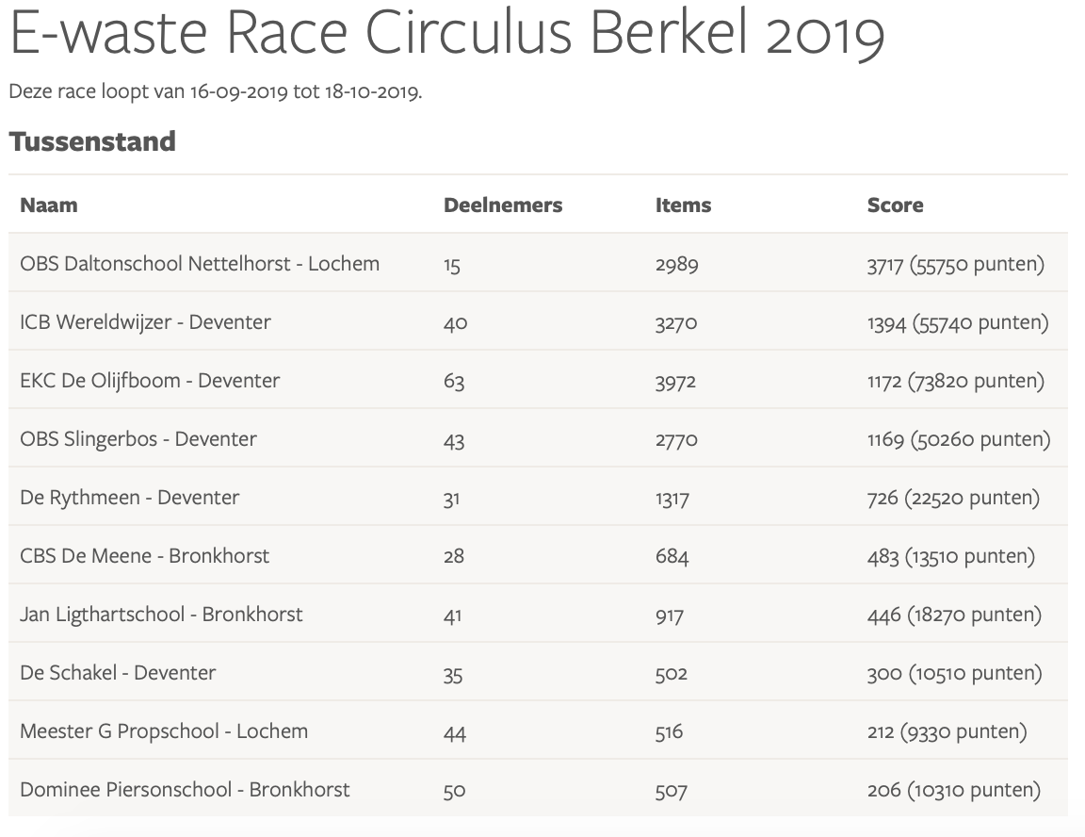Click the Deelnemers column header
Screen dimensions: 1085x837
(x=503, y=205)
